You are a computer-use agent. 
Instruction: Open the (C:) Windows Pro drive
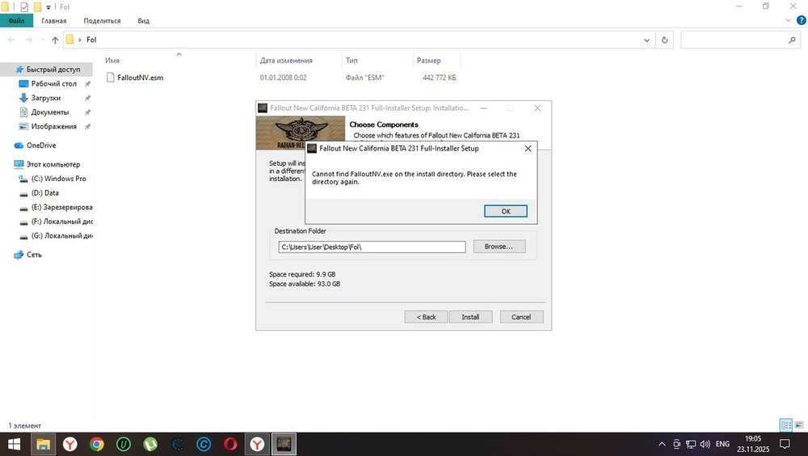point(58,179)
